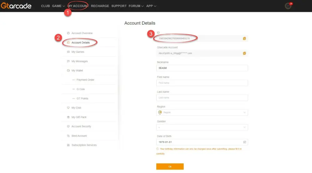
Task: Open the Date of Birth calendar icon
Action: pos(245,142)
